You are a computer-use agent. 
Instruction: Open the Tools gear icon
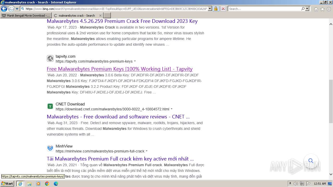329,9
